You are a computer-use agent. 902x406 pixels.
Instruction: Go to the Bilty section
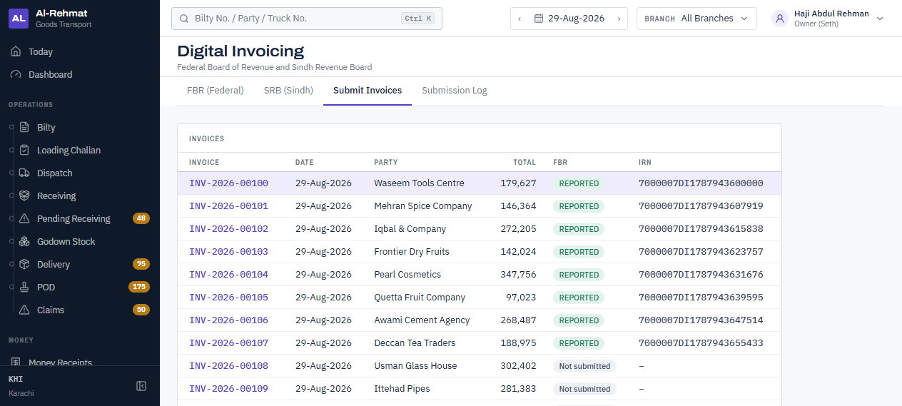[x=86, y=127]
